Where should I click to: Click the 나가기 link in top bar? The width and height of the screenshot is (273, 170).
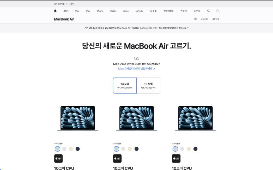coord(71,4)
